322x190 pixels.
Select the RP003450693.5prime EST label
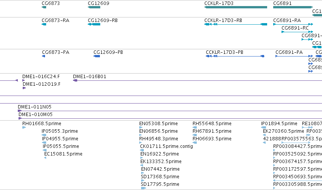point(297,177)
